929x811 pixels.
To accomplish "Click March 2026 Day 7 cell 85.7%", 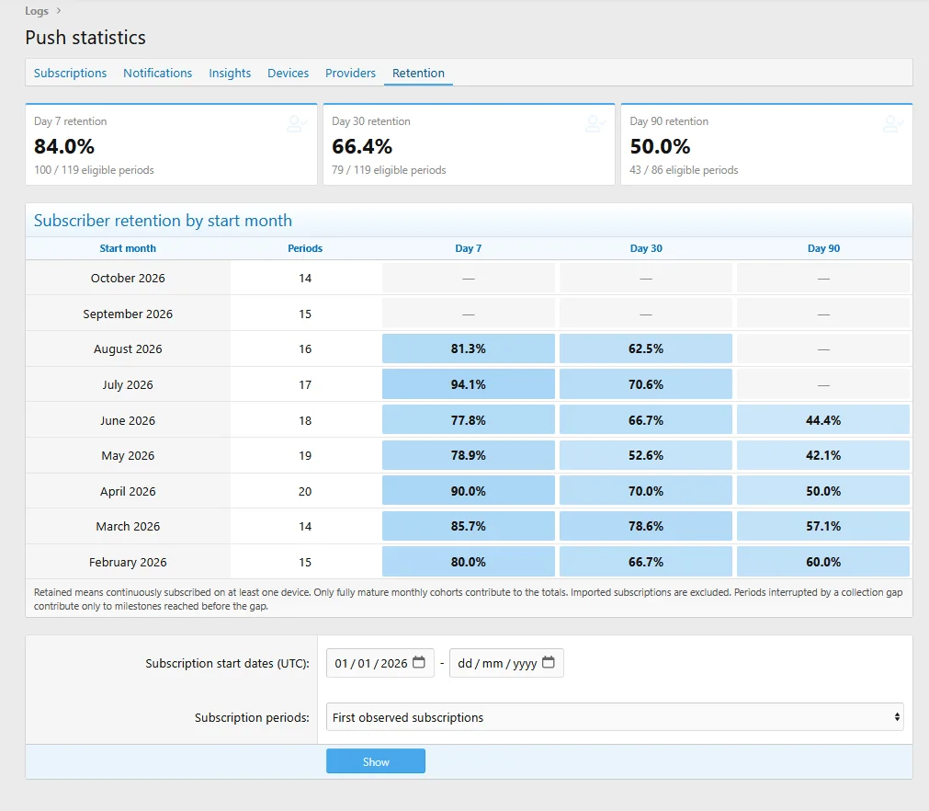I will (x=468, y=526).
